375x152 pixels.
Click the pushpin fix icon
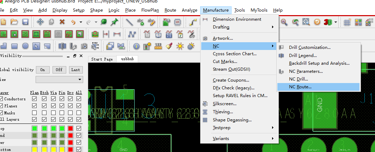(114, 22)
